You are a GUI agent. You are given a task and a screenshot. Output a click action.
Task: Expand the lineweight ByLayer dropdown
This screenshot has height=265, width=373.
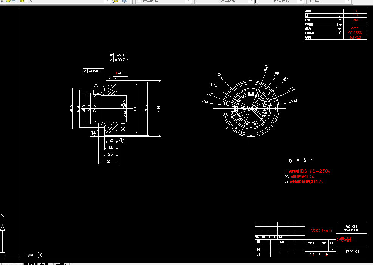click(301, 1)
